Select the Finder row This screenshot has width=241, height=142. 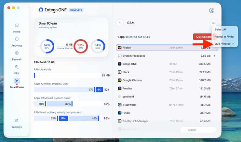(x=167, y=113)
